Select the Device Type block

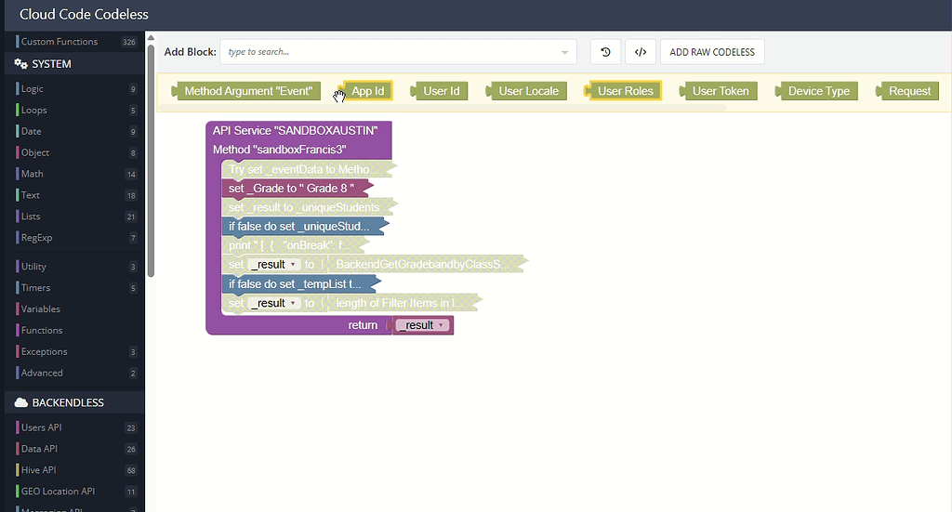coord(818,91)
